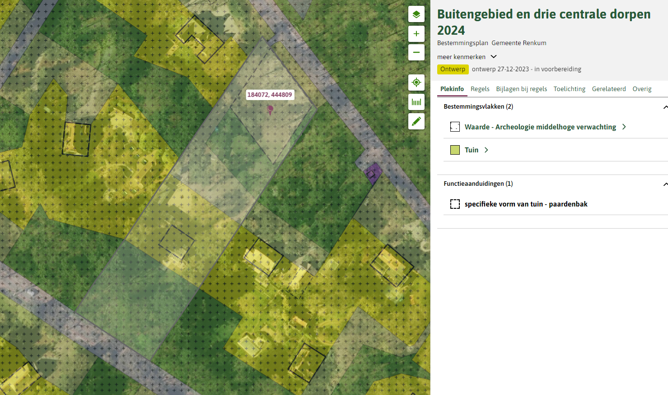Click the yellow Ontwerp status badge
Image resolution: width=668 pixels, height=395 pixels.
(x=453, y=69)
